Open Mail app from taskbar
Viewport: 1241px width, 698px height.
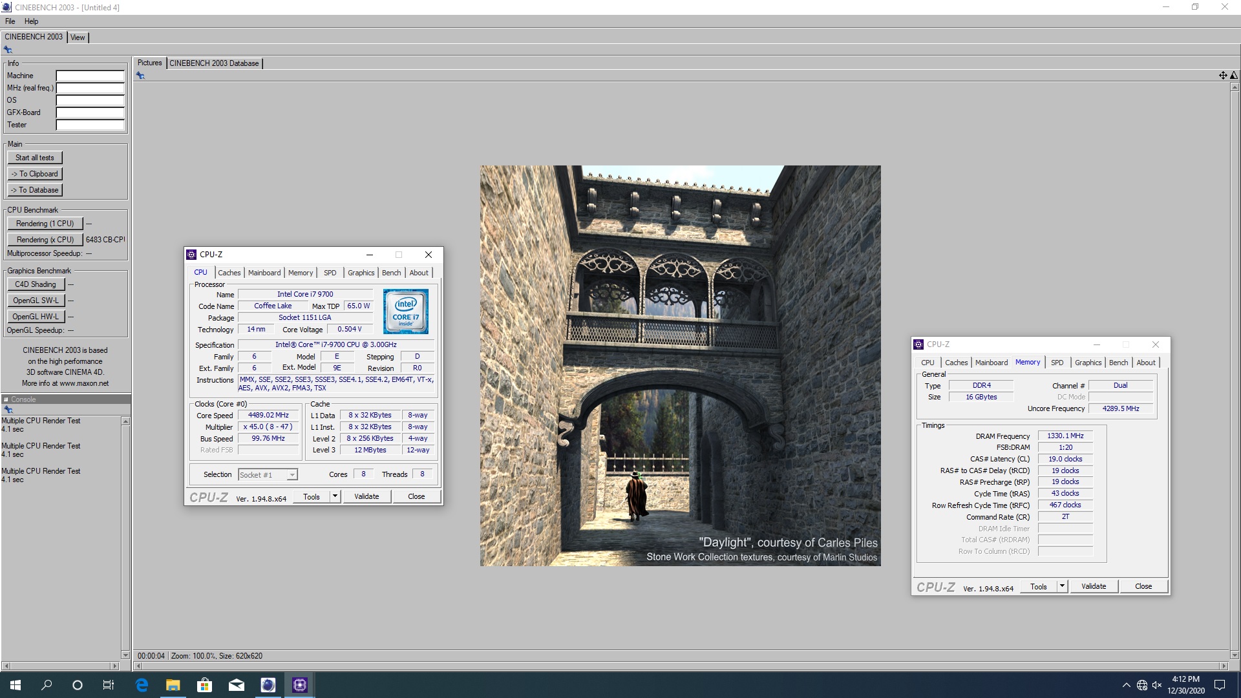coord(237,685)
